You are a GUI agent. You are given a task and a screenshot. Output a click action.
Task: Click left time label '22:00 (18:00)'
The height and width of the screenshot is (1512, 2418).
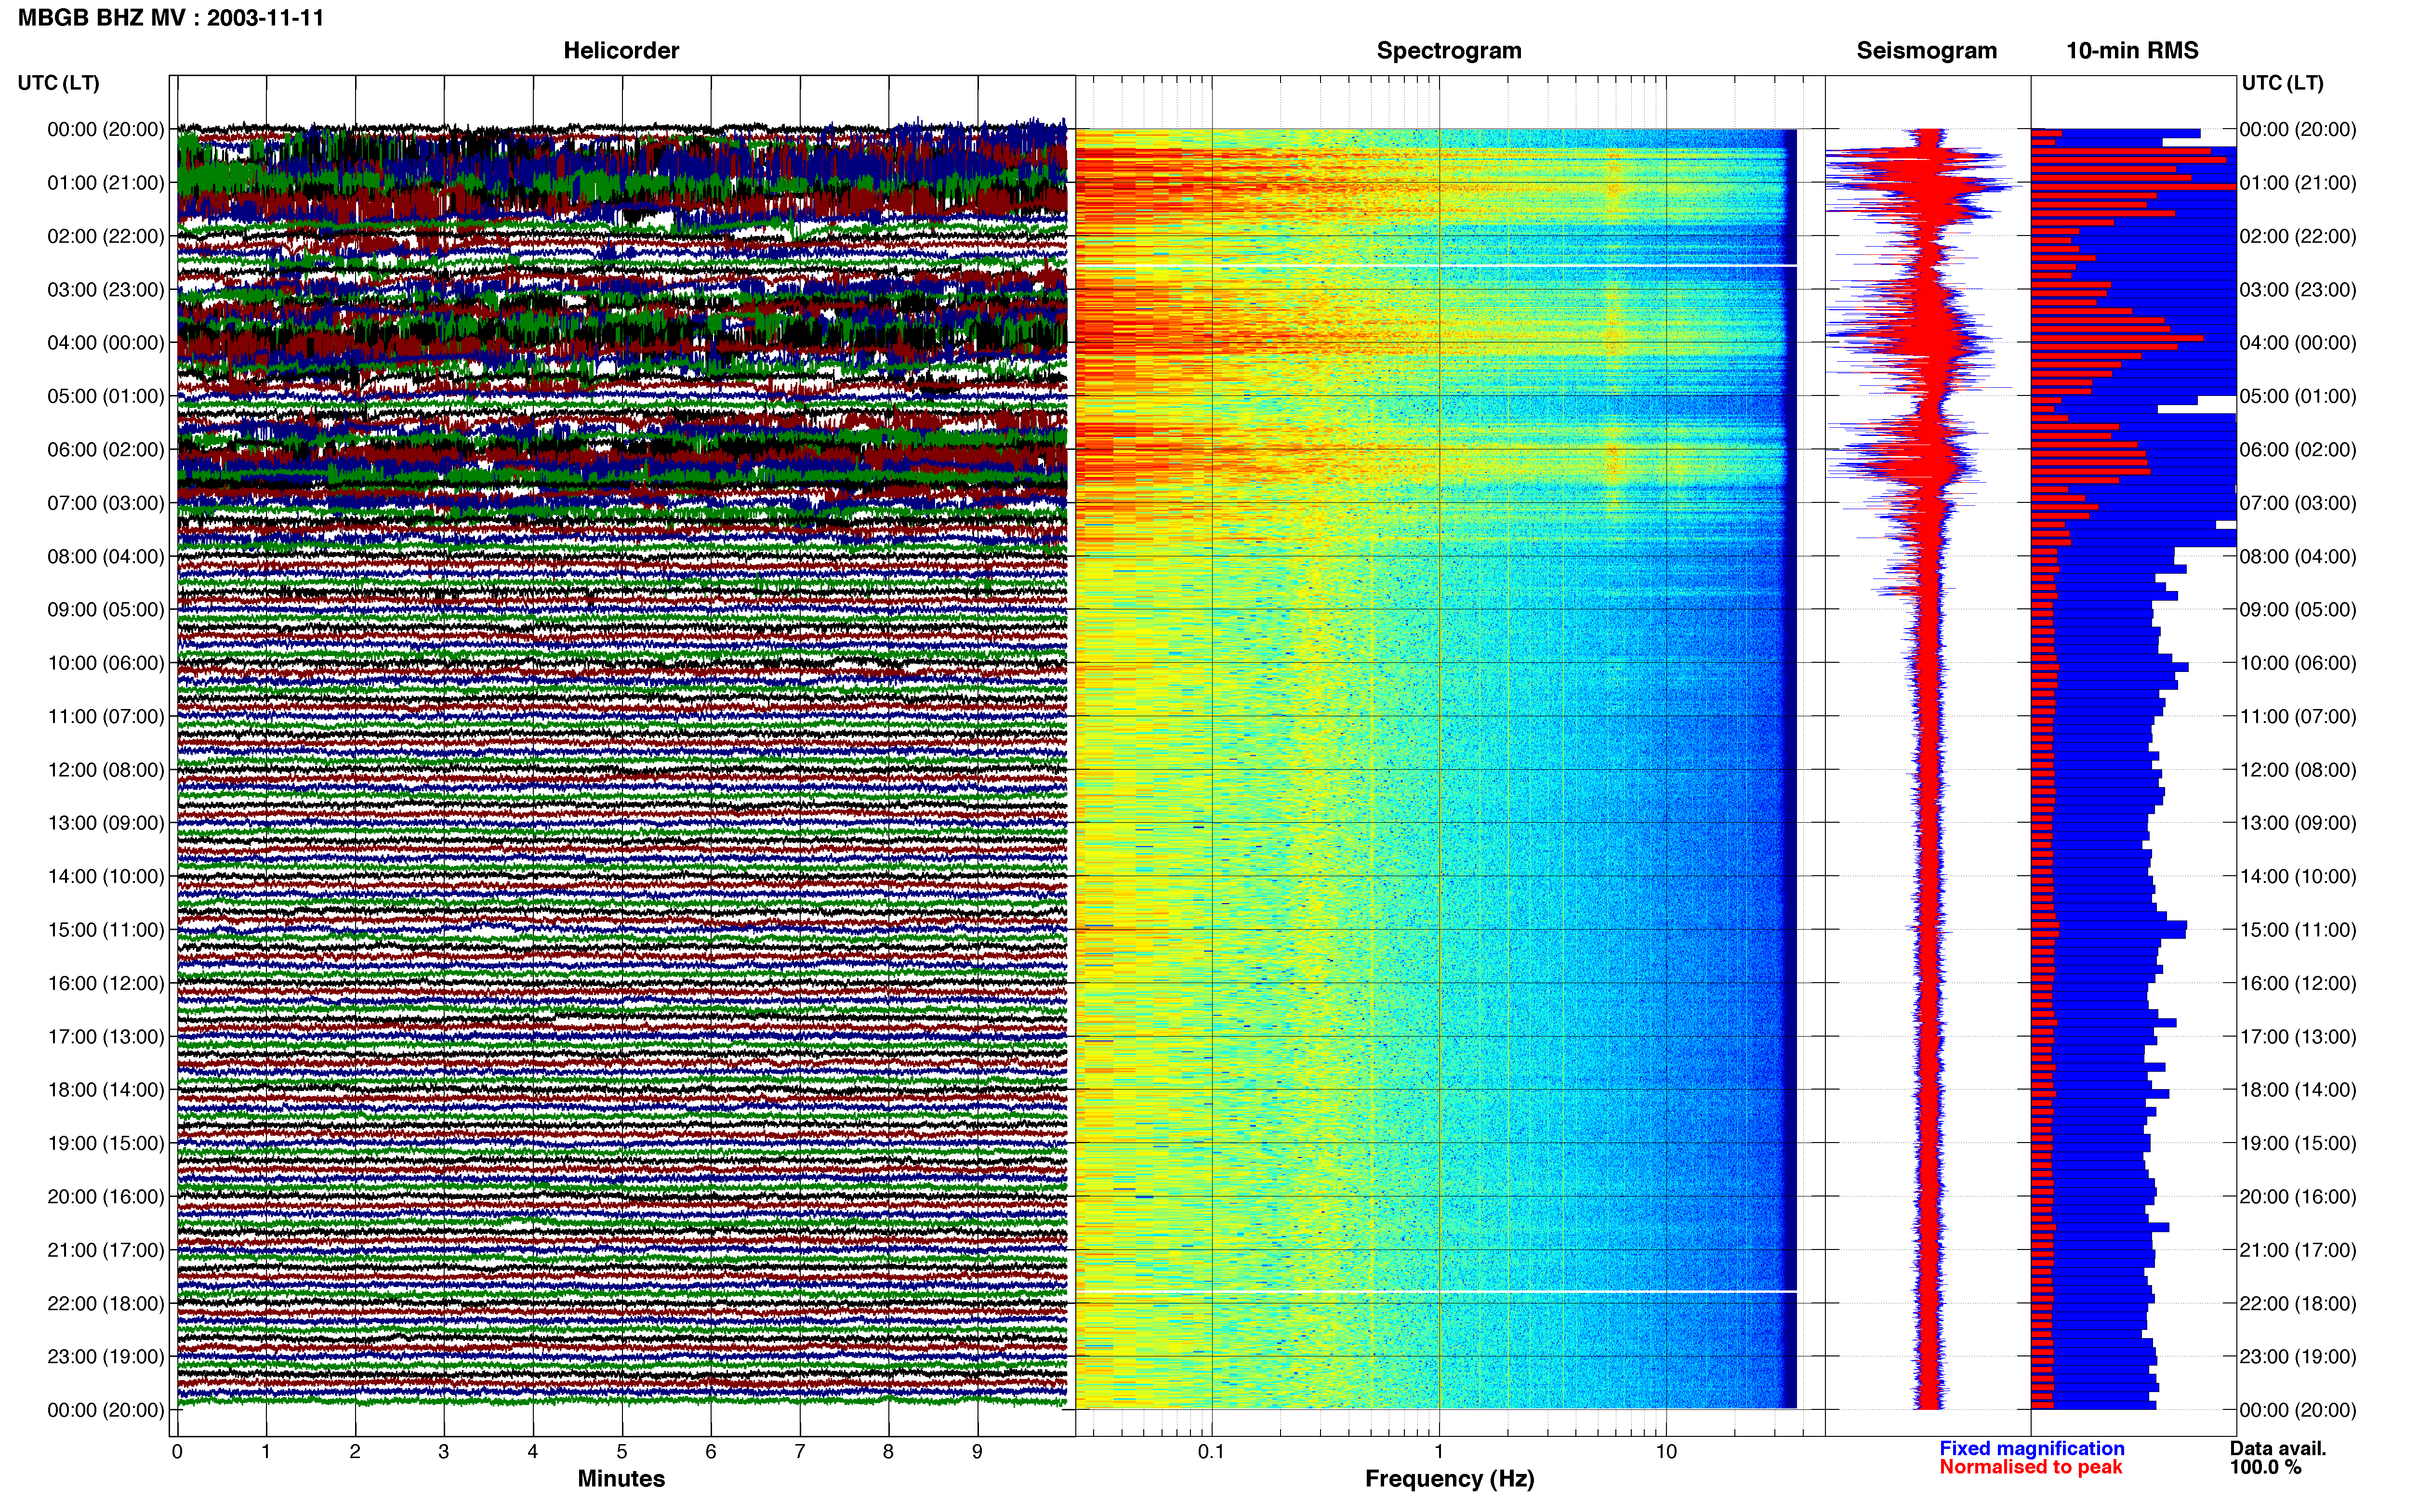click(106, 1303)
